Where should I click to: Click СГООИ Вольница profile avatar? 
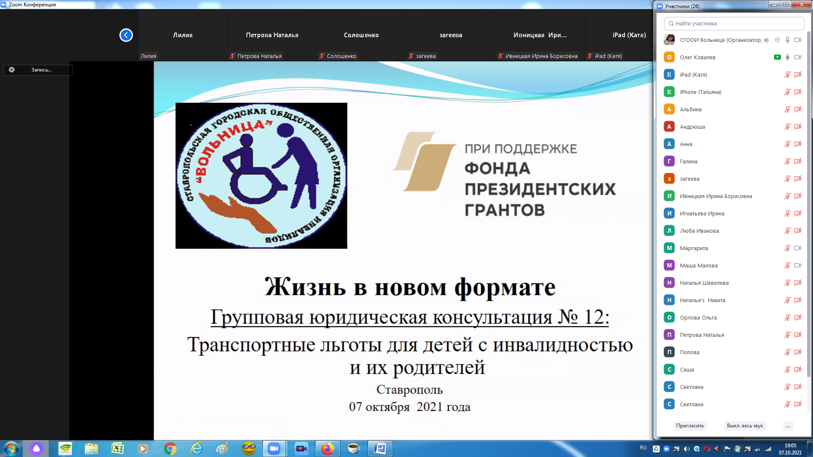pyautogui.click(x=669, y=40)
